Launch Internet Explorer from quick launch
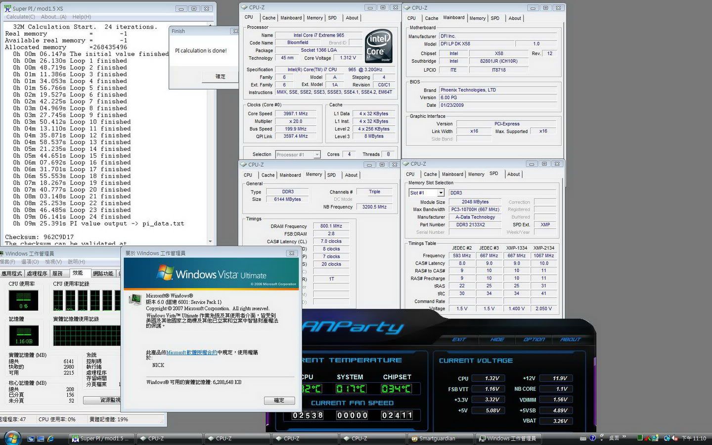This screenshot has width=712, height=445. click(x=50, y=439)
